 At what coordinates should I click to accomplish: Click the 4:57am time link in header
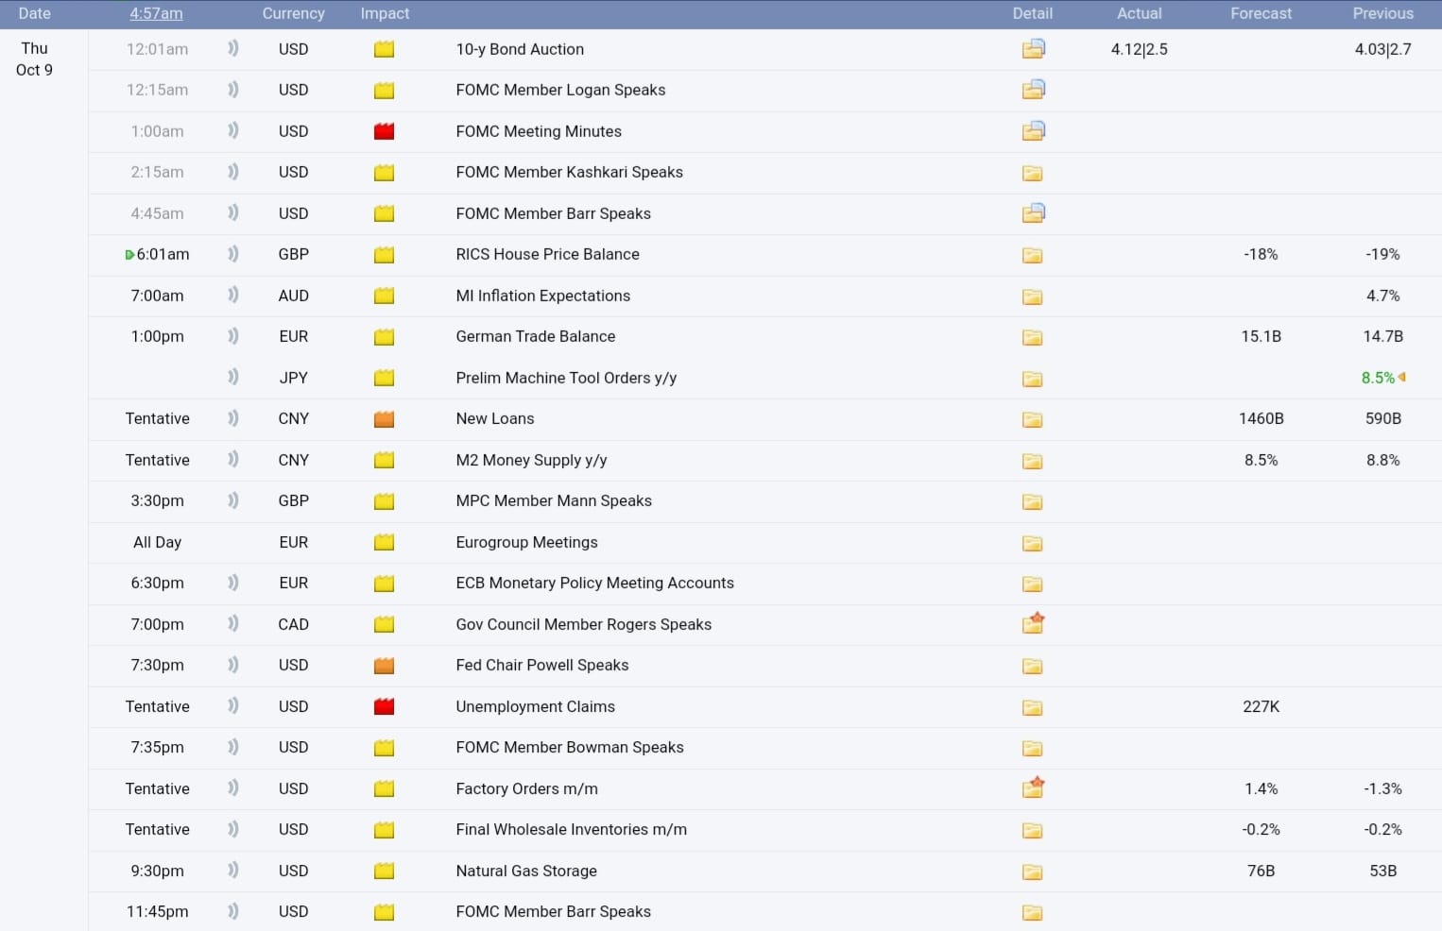(x=156, y=13)
